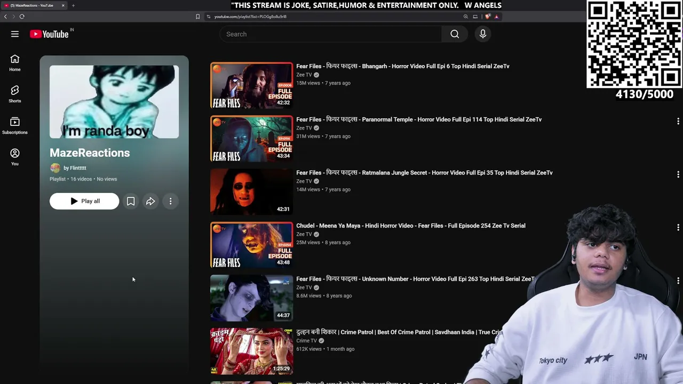Click the MazeReactions playlist title
Image resolution: width=683 pixels, height=384 pixels.
pos(90,153)
